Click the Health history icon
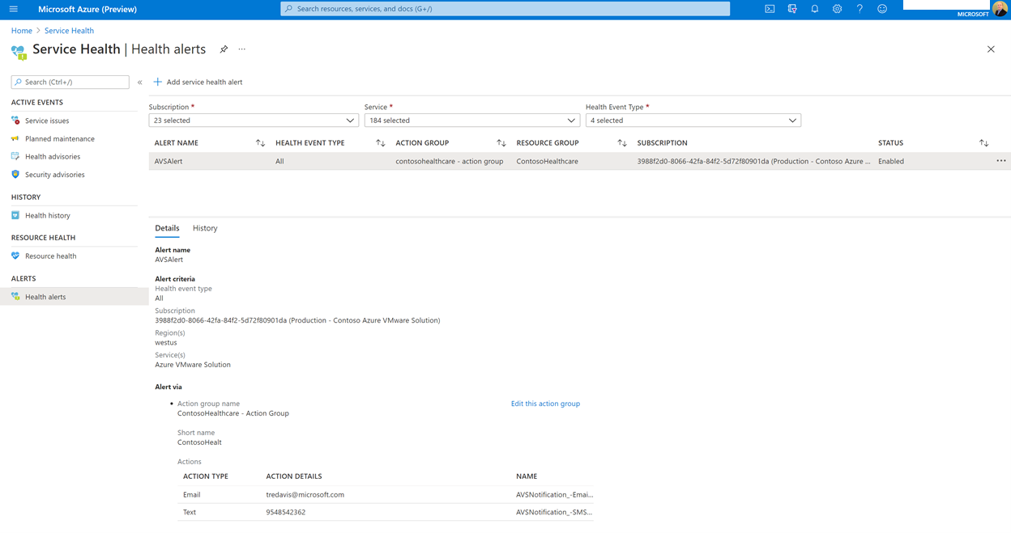This screenshot has height=533, width=1011. 15,215
